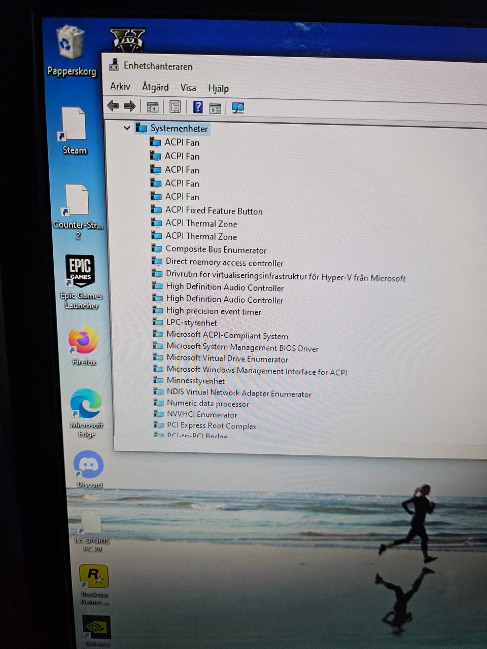Select the Epic Games Launcher desktop icon
The height and width of the screenshot is (649, 487).
[x=81, y=282]
